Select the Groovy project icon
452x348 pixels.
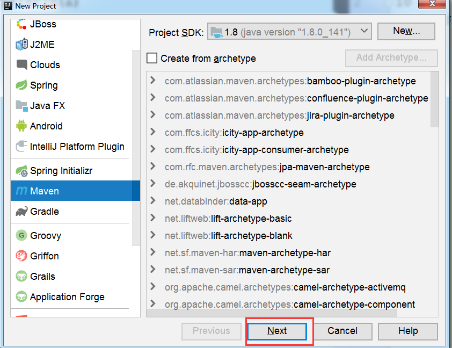click(21, 235)
